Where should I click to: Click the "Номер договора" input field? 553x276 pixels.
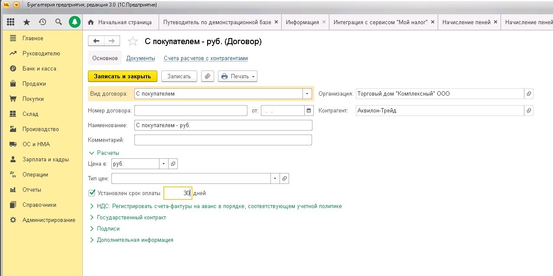point(191,111)
